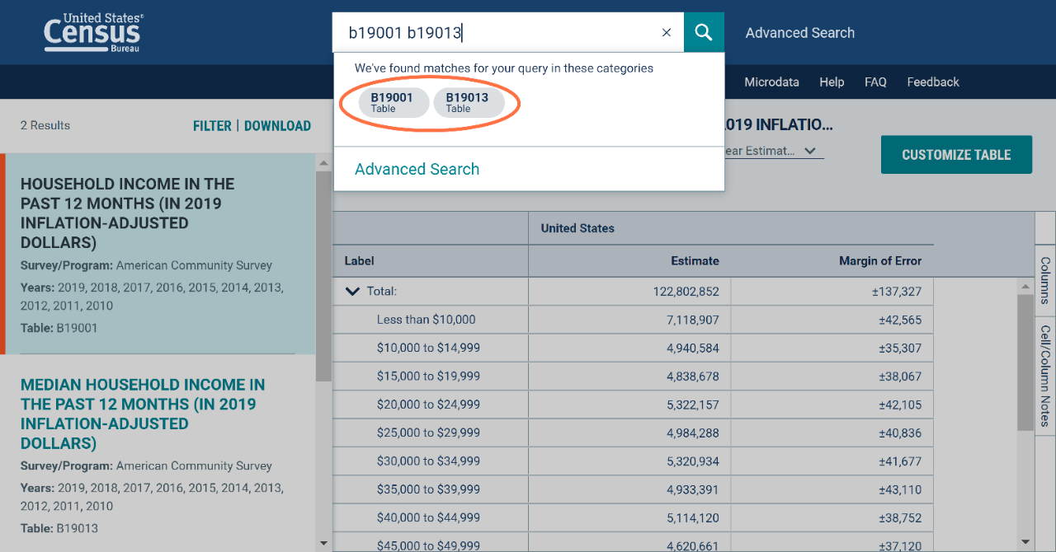1056x552 pixels.
Task: Open the Microdata menu item
Action: coord(771,82)
